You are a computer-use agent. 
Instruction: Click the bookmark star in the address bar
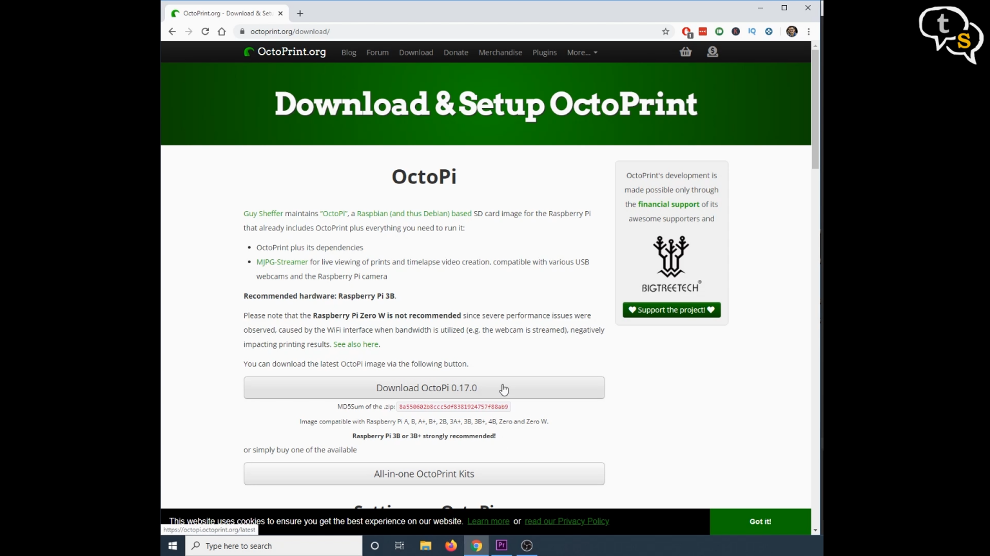665,31
